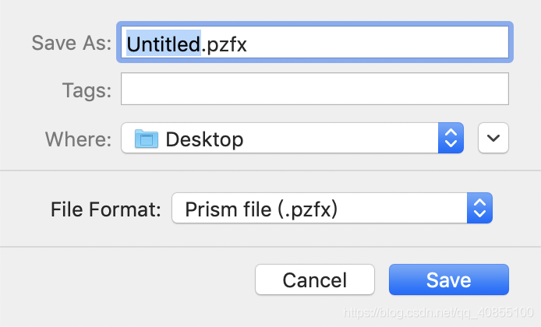Focus the Save As filename field
This screenshot has height=327, width=541.
click(x=315, y=42)
